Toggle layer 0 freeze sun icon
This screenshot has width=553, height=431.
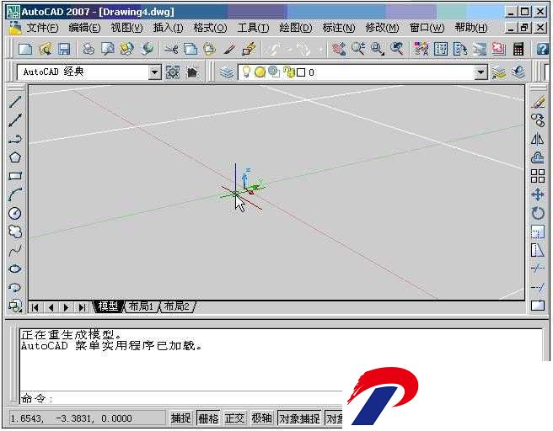pos(260,72)
